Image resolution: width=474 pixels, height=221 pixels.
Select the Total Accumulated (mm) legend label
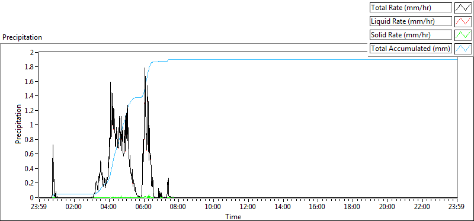coord(410,48)
